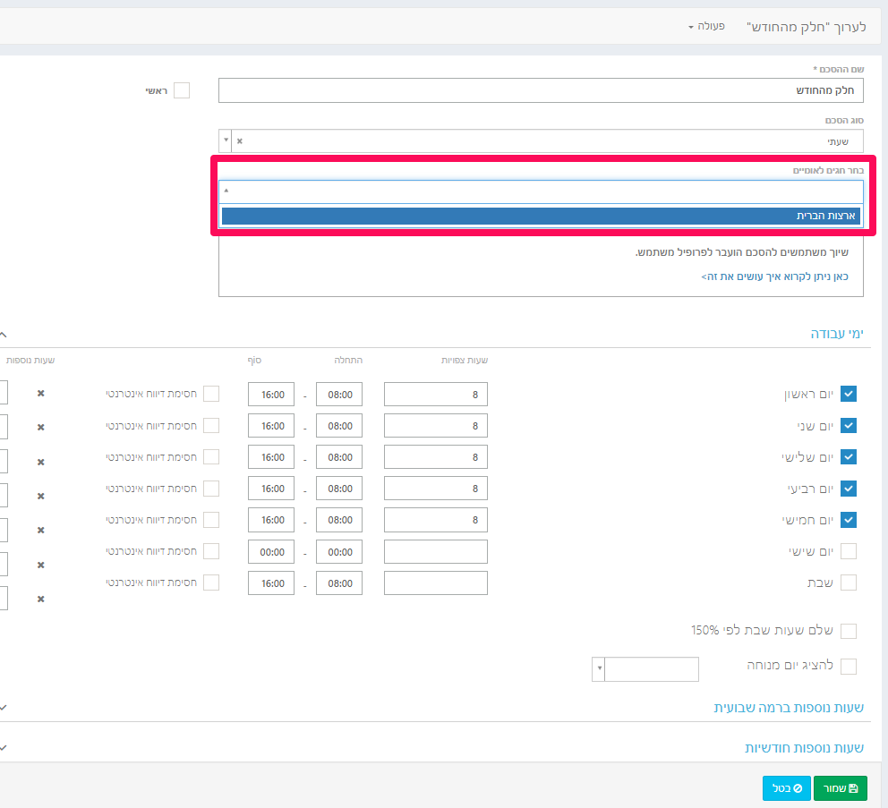Check the ראשי checkbox

(182, 90)
